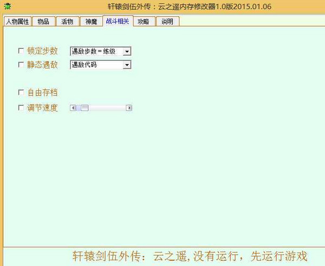Click the window title 云之遥内存修改器1.0版
This screenshot has height=266, width=325.
(x=196, y=7)
